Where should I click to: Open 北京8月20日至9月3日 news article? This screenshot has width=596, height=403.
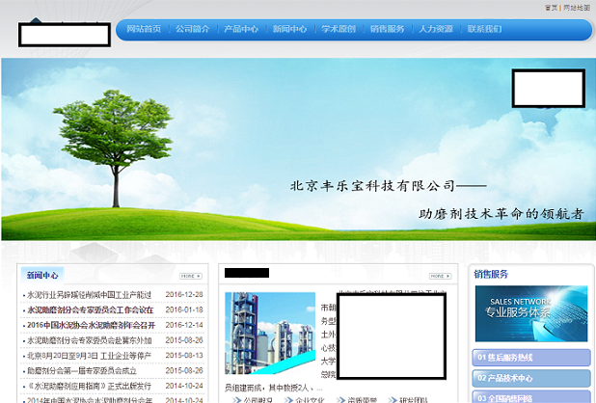coord(89,356)
